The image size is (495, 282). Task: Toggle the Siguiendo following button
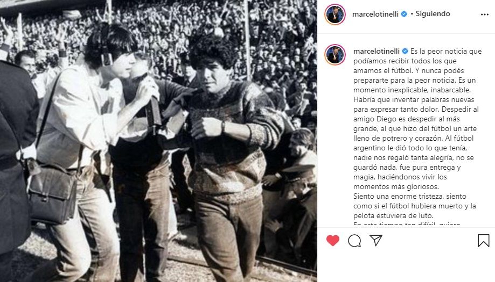coord(433,14)
